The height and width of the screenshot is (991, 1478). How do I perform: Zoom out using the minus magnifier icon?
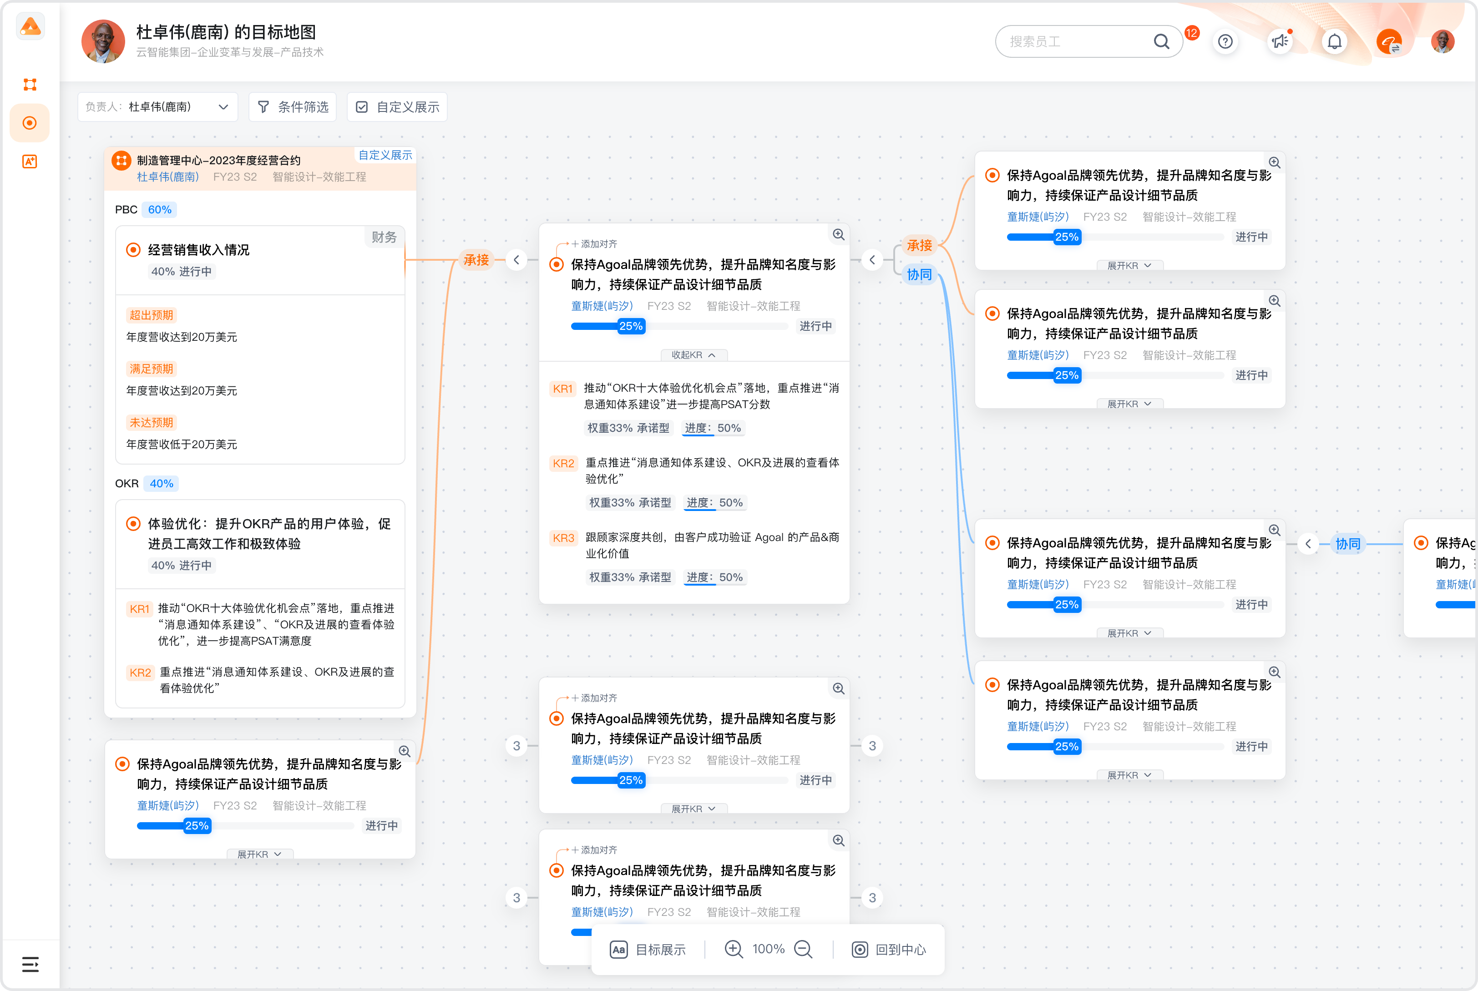803,949
